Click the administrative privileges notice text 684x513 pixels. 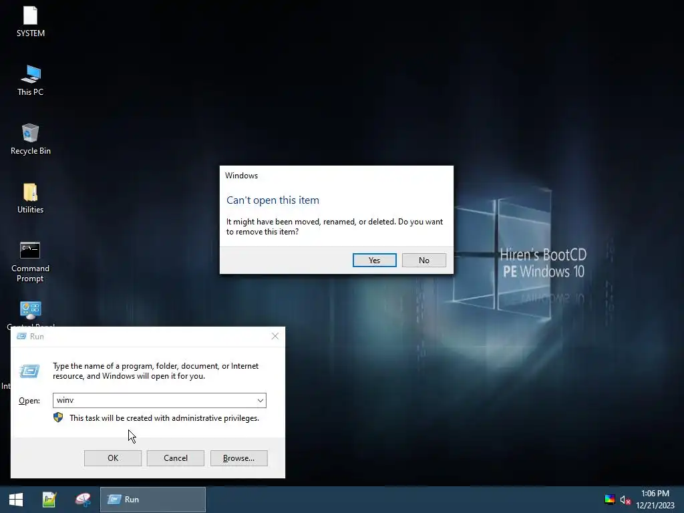(164, 418)
